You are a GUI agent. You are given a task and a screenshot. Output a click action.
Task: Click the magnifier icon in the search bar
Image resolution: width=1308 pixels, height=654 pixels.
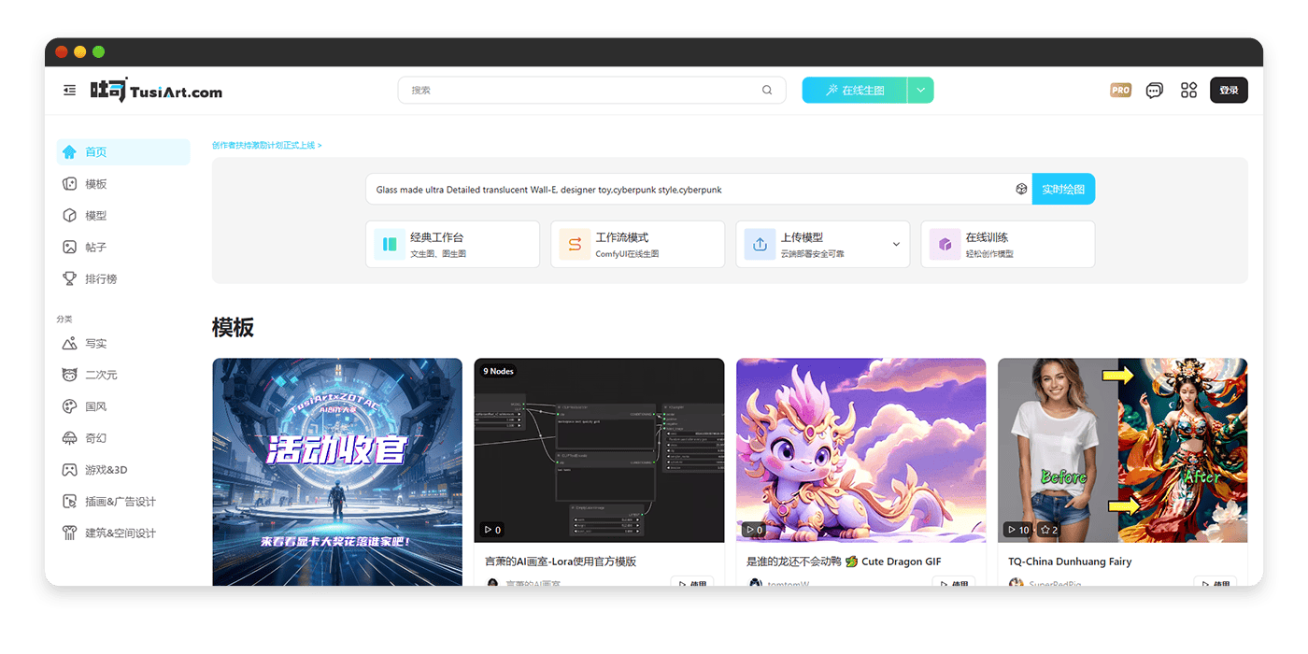tap(767, 91)
